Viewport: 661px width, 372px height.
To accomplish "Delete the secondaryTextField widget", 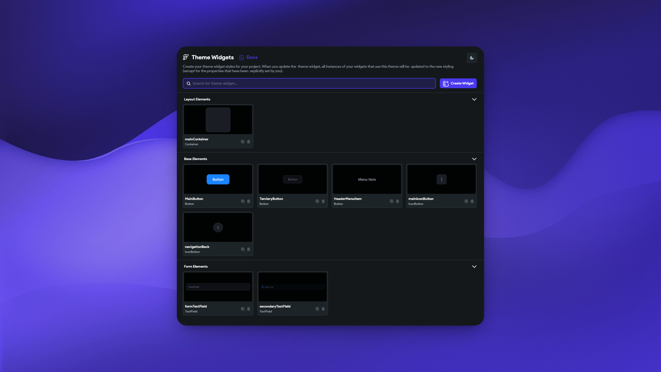I will tap(323, 309).
